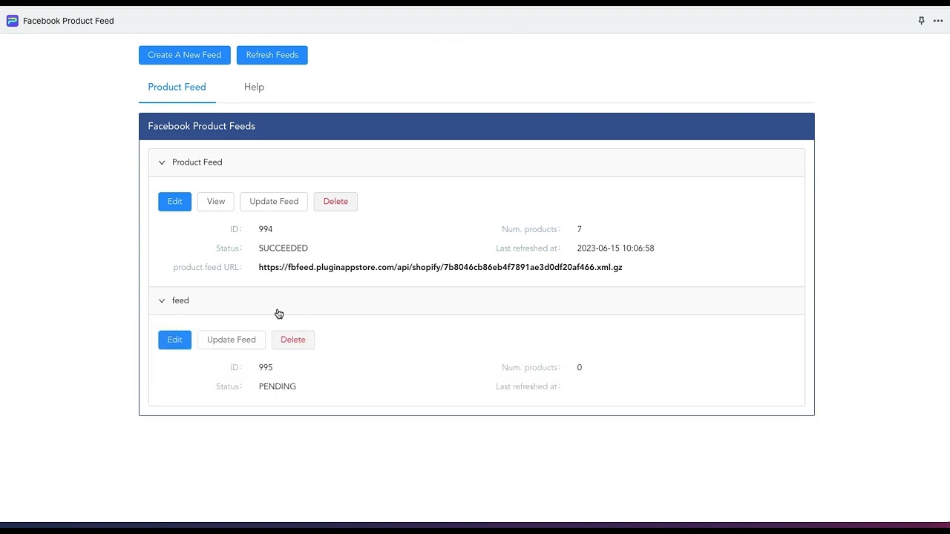Open the ellipsis options menu in the header
Screen dimensions: 950x534
pyautogui.click(x=938, y=21)
